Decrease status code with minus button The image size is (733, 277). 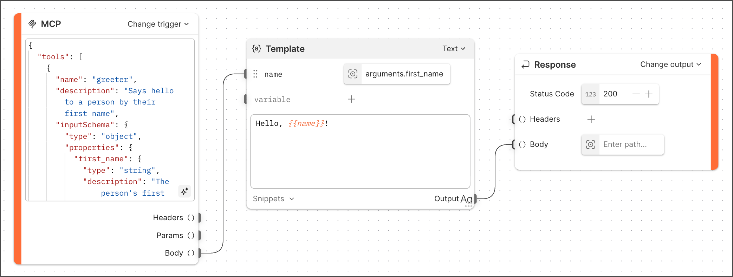636,94
